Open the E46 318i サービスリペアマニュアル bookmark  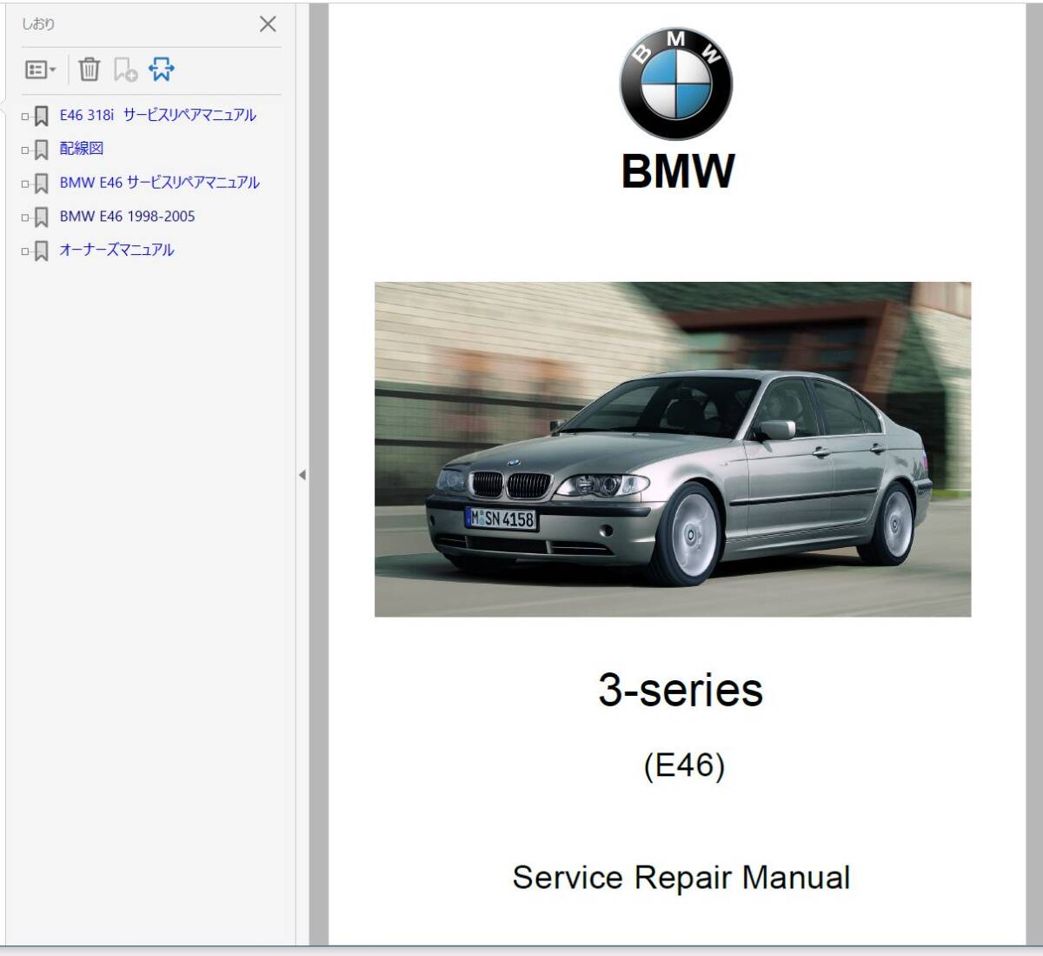pyautogui.click(x=157, y=115)
